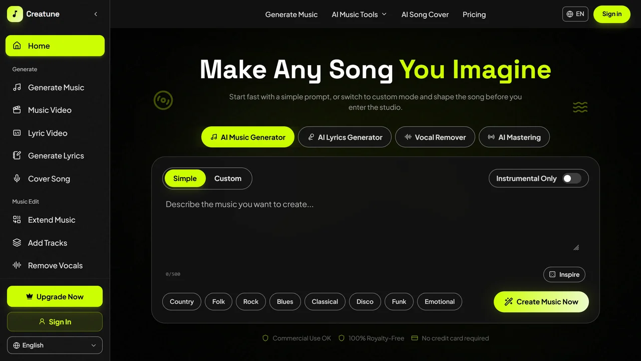Screen dimensions: 641x361
Task: Switch to the AI Lyrics Generator tab
Action: pyautogui.click(x=345, y=137)
